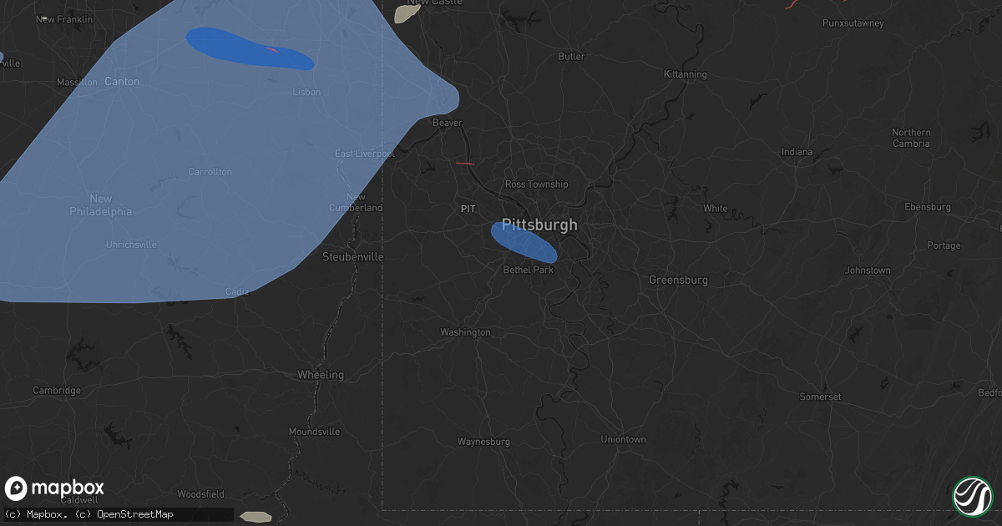Click the Woodsfield label
This screenshot has width=1002, height=526.
[x=202, y=494]
